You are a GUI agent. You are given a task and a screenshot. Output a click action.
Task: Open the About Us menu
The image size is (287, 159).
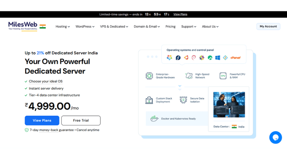coord(210,26)
